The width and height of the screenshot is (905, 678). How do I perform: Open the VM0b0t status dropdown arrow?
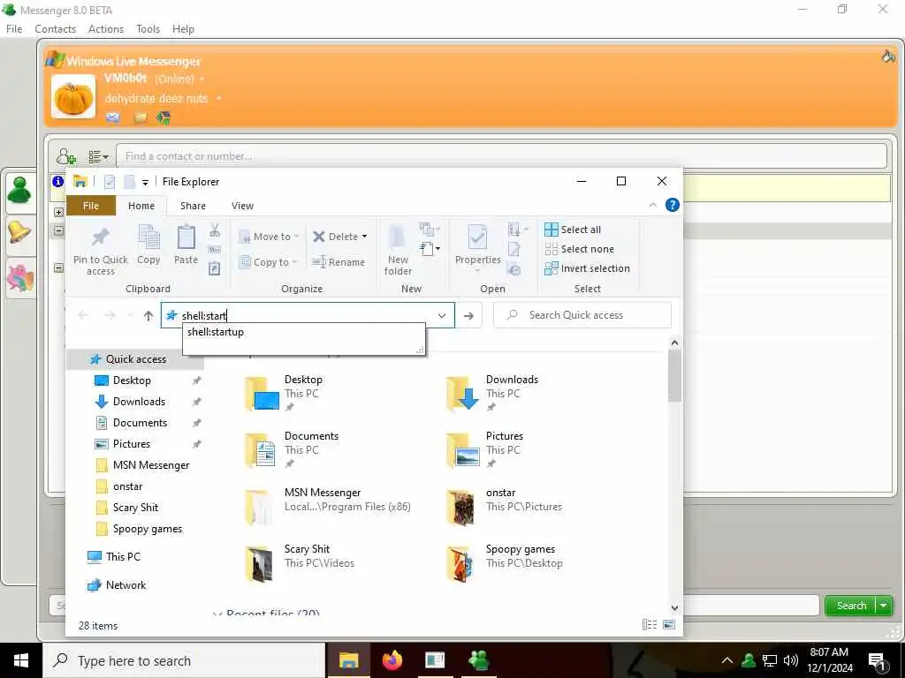tap(202, 79)
